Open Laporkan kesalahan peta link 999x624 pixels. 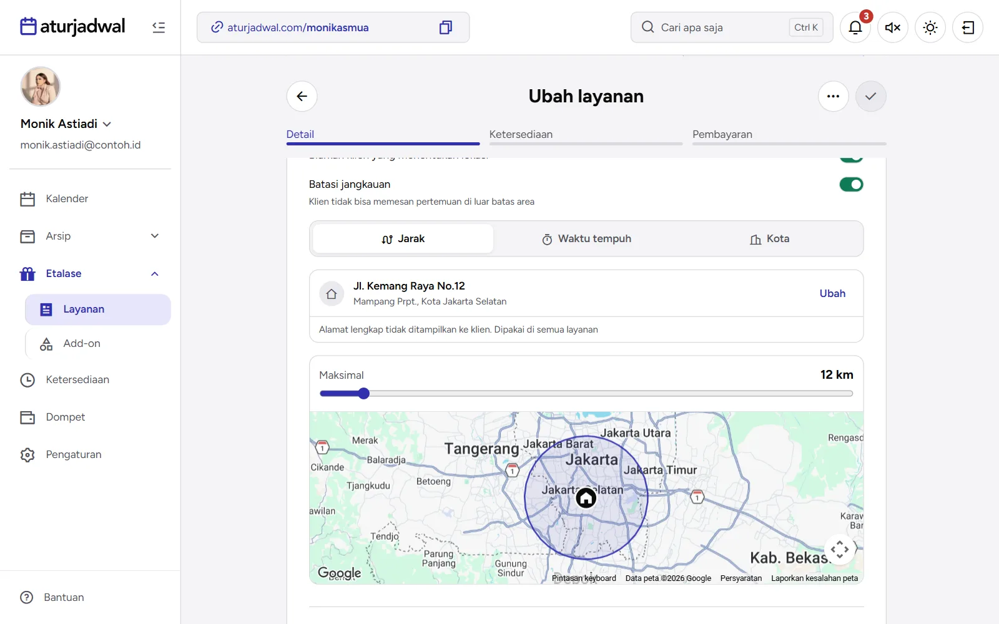point(814,578)
